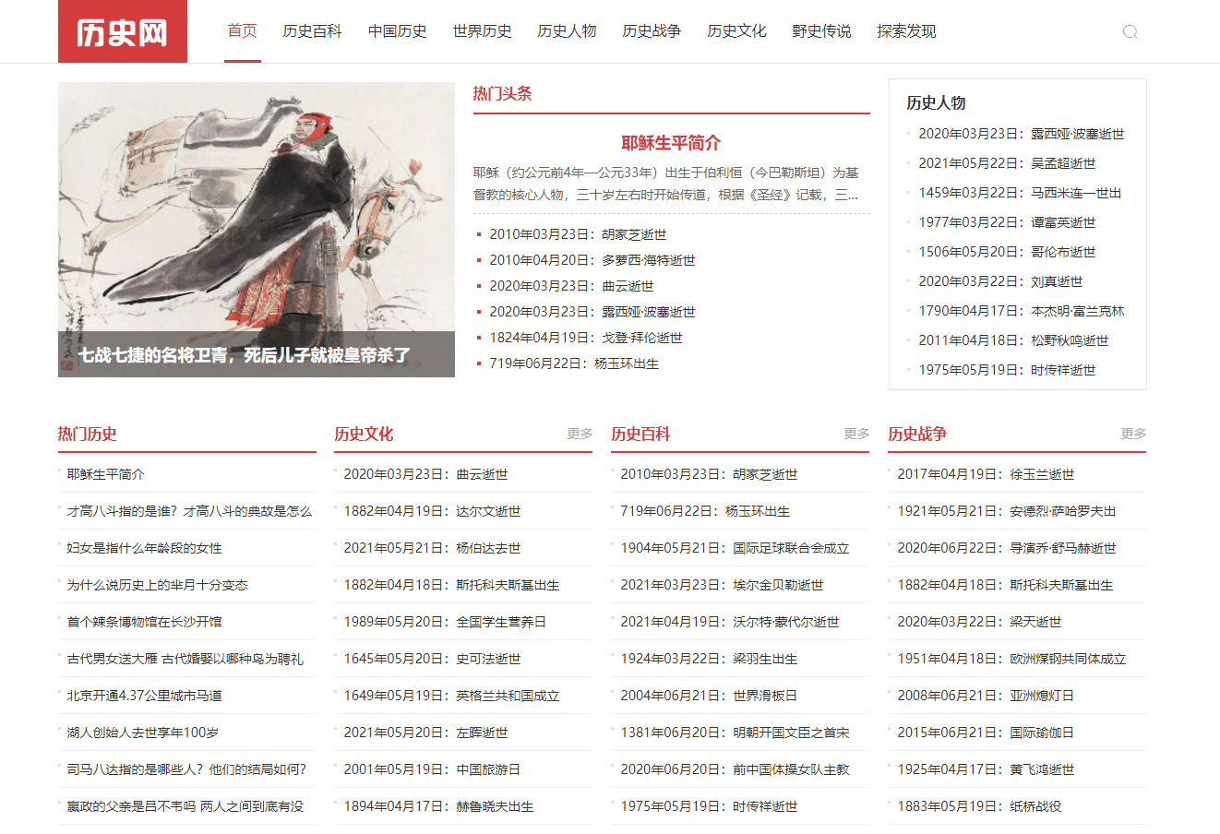Open entry 梁天逝世

click(979, 622)
